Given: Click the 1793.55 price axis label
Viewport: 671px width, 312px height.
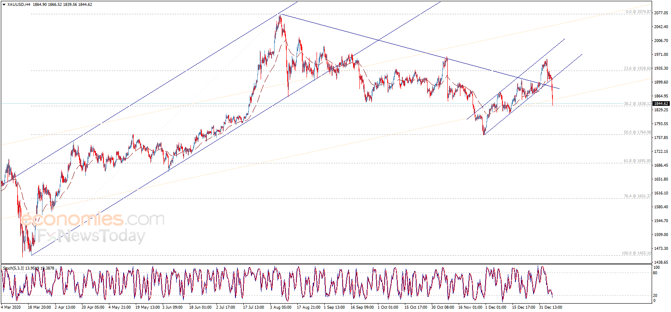Looking at the screenshot, I should (661, 124).
